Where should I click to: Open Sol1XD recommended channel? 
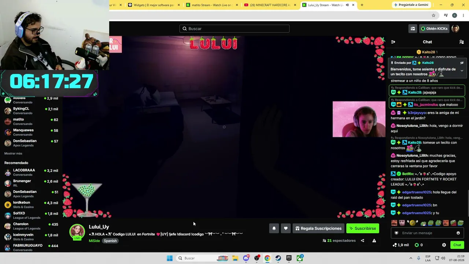[x=31, y=215]
